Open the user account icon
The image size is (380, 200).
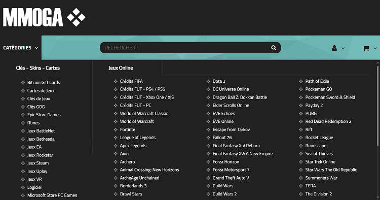click(334, 48)
